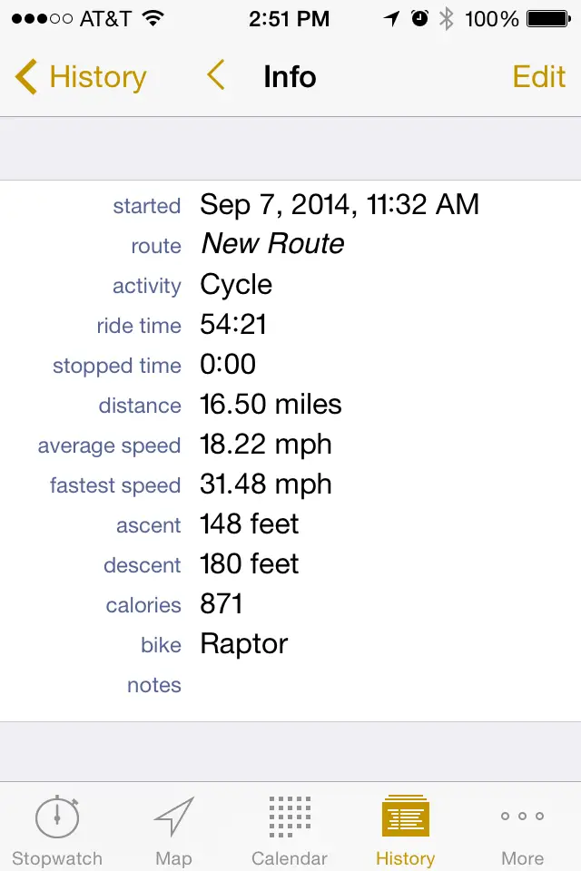Tap the More three-dots icon
This screenshot has height=871, width=581.
[x=522, y=816]
